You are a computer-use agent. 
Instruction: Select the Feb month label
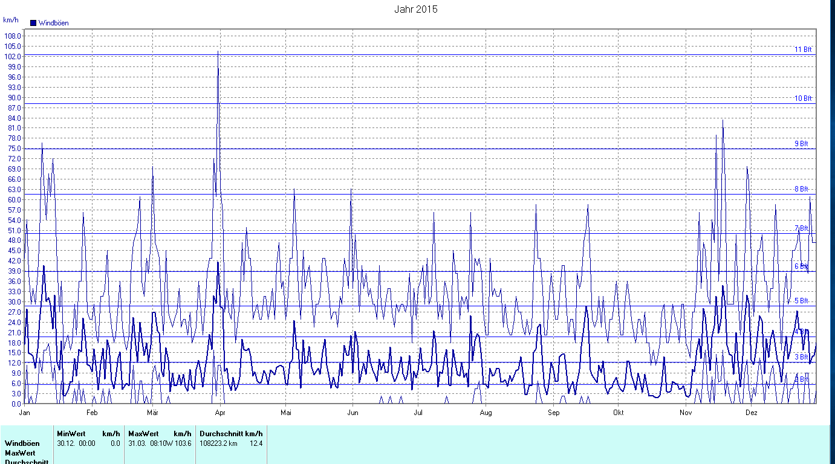pyautogui.click(x=92, y=413)
